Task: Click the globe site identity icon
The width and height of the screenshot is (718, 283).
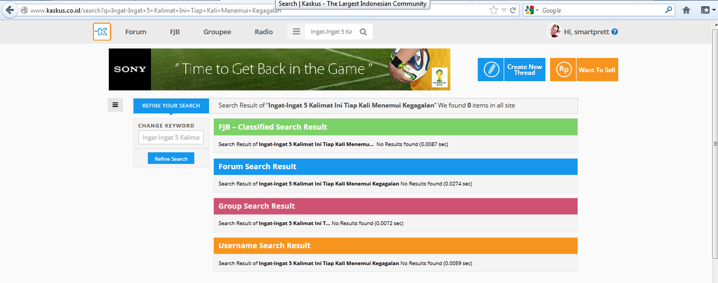Action: tap(24, 11)
